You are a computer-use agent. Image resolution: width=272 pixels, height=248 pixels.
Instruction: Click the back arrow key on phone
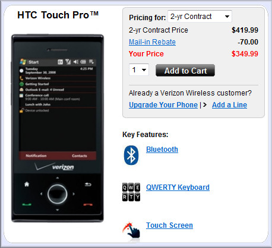point(88,185)
